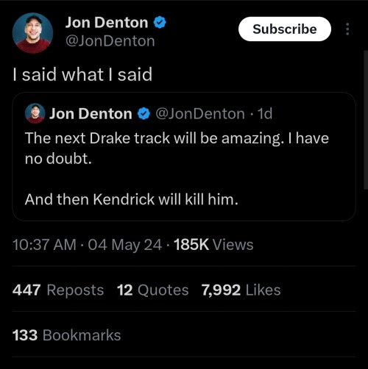Click the 133 Bookmarks count

(x=66, y=335)
